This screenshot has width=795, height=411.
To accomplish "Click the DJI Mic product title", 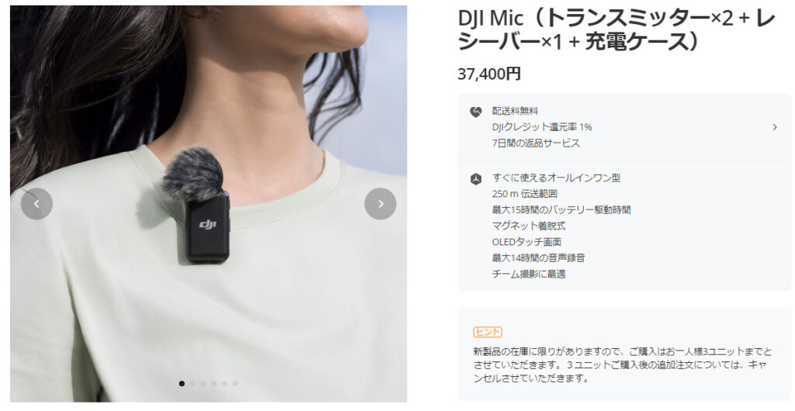I will pos(616,30).
